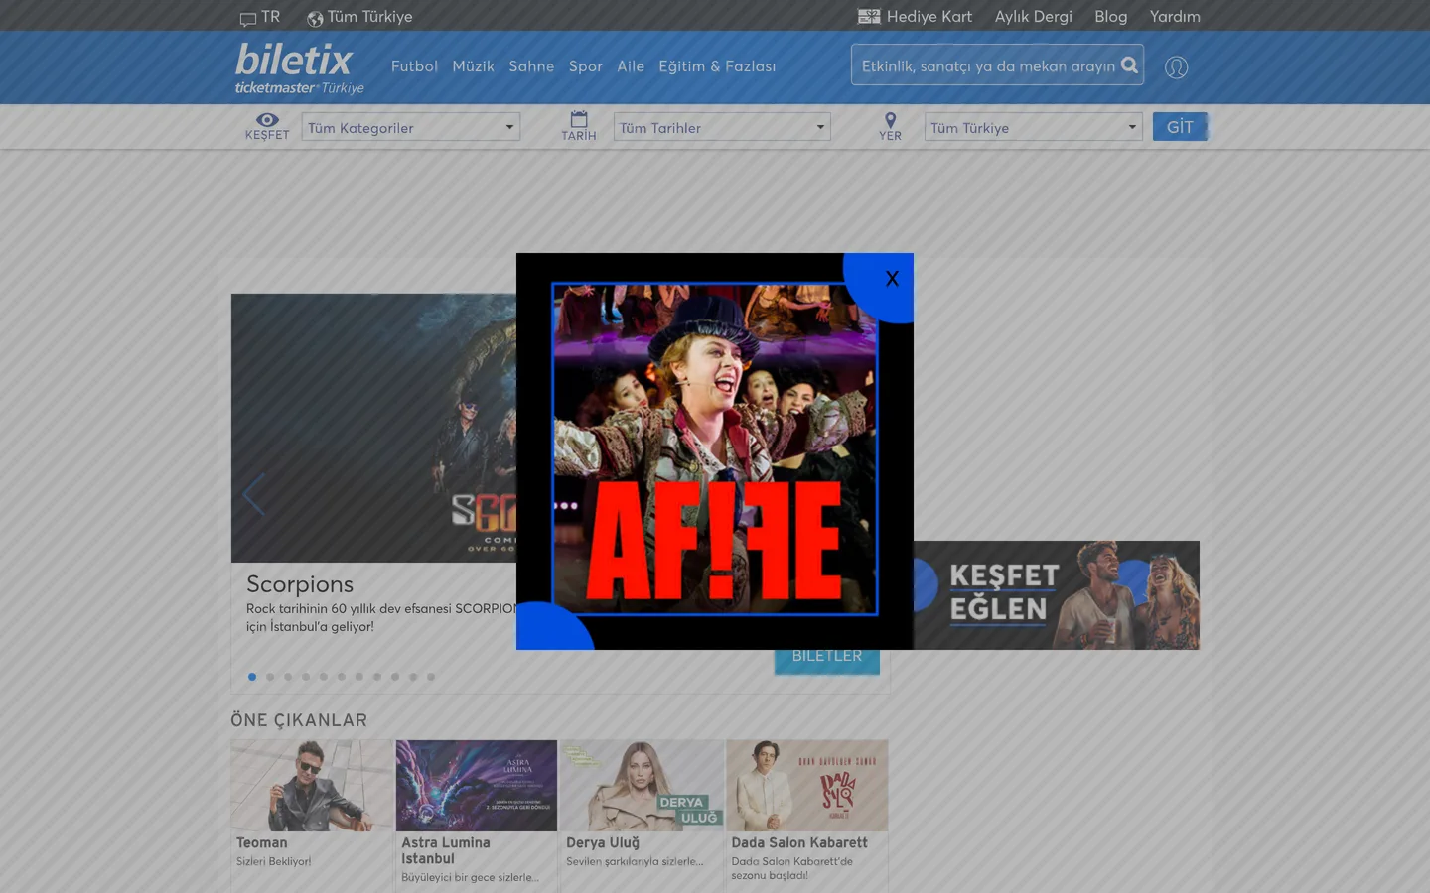Screen dimensions: 1430x893
Task: Click the YER location pin icon
Action: click(x=890, y=120)
